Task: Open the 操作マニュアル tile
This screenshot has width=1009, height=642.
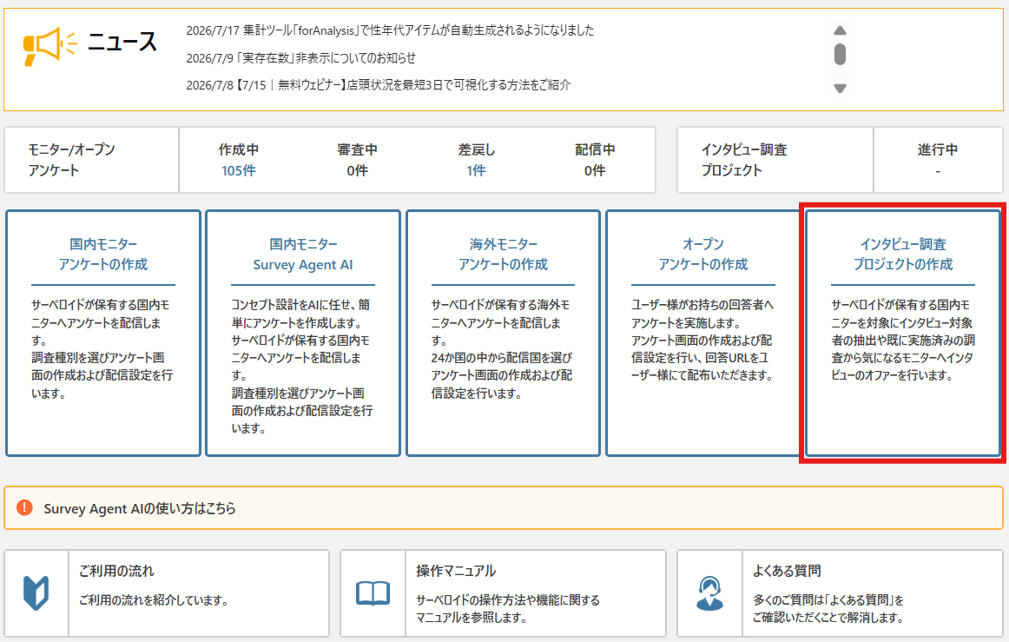Action: (x=504, y=593)
